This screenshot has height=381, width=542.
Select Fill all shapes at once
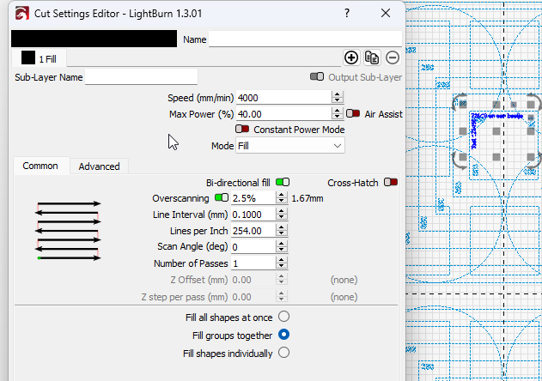283,317
